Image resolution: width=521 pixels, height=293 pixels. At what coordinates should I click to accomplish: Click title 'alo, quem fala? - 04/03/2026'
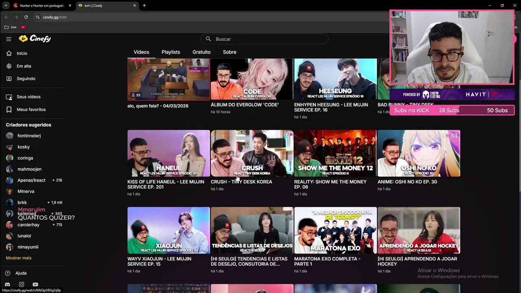pos(158,106)
